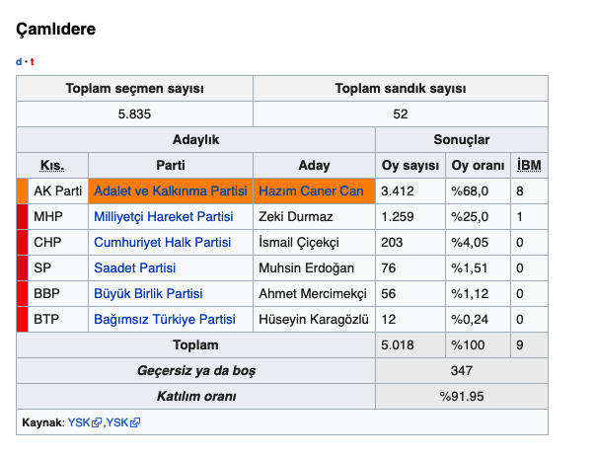Click the 'CHP' abbreviation cell
The height and width of the screenshot is (457, 595).
click(x=47, y=242)
